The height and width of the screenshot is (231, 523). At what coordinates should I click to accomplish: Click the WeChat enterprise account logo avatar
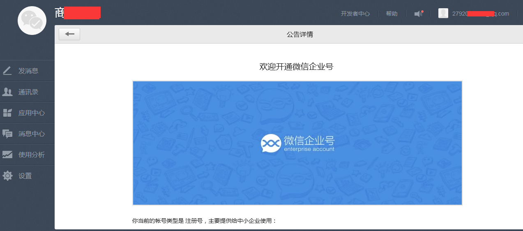(32, 21)
